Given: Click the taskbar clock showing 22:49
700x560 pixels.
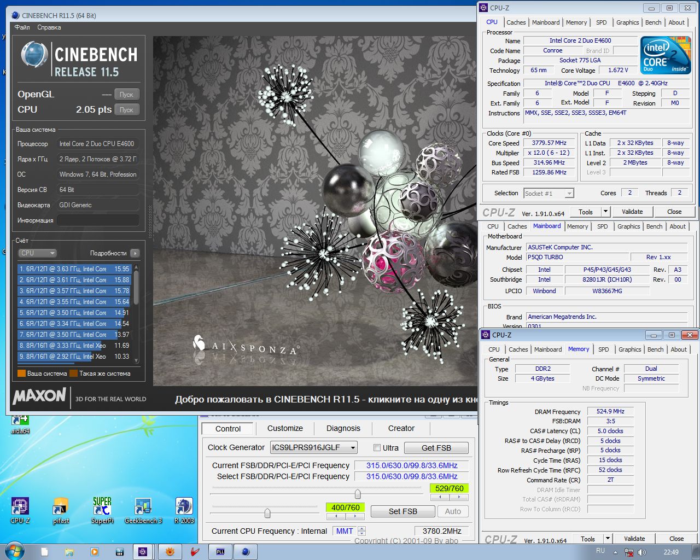Looking at the screenshot, I should point(671,552).
